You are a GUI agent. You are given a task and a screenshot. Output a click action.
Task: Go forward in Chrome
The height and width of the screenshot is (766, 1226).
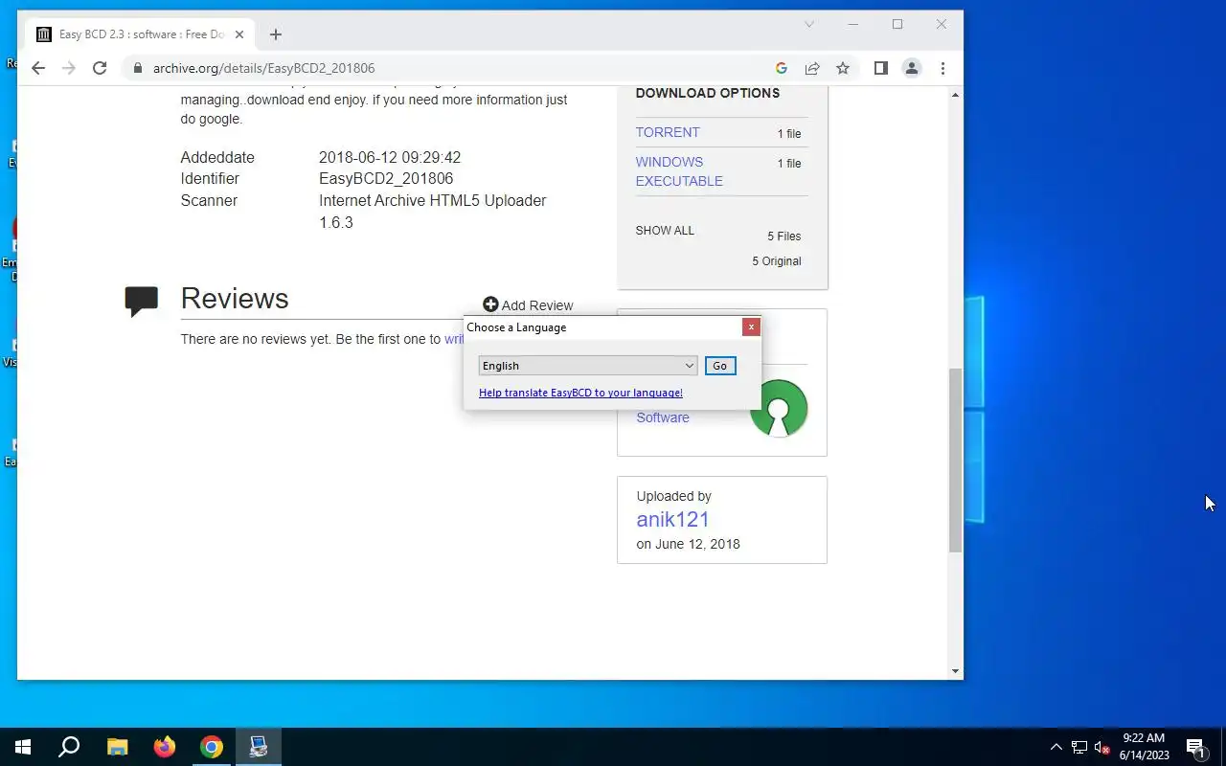pos(68,68)
